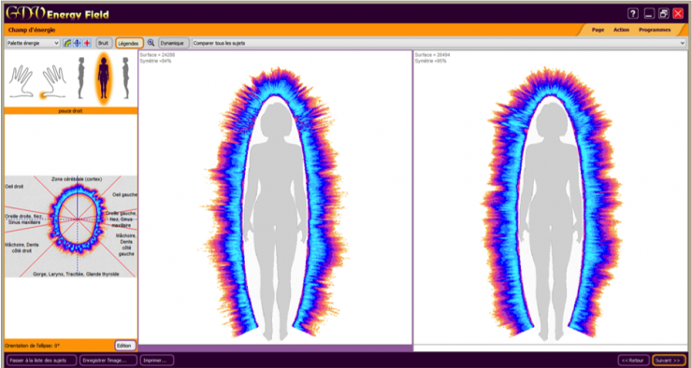
Task: Open the magnifier zoom tool
Action: [x=151, y=43]
